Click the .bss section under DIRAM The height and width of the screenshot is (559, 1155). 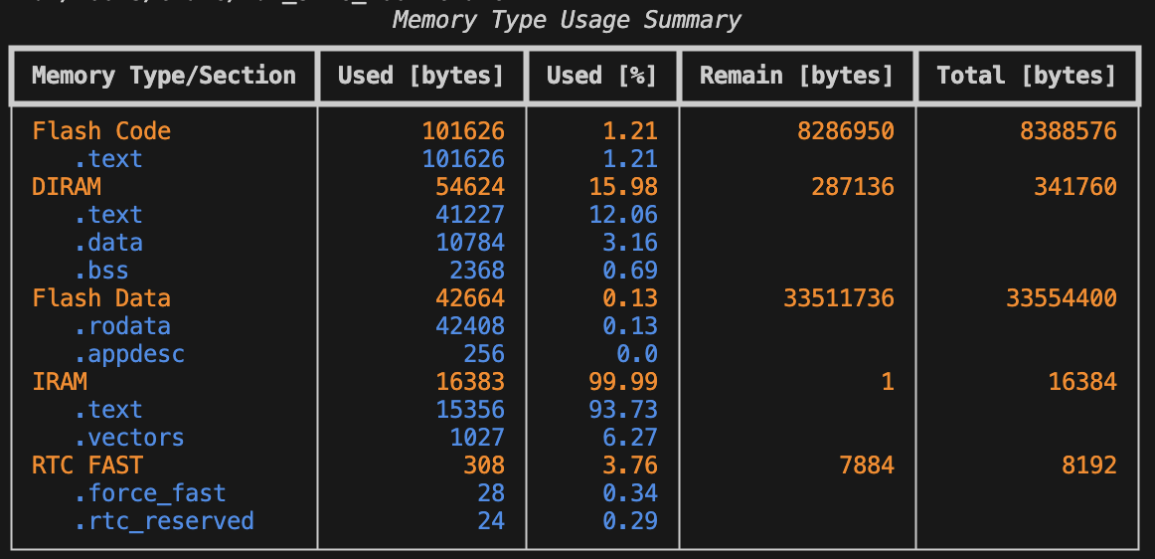101,271
